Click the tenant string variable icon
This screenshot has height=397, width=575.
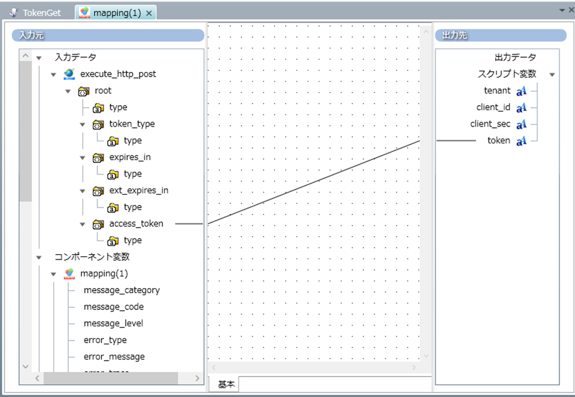point(521,91)
